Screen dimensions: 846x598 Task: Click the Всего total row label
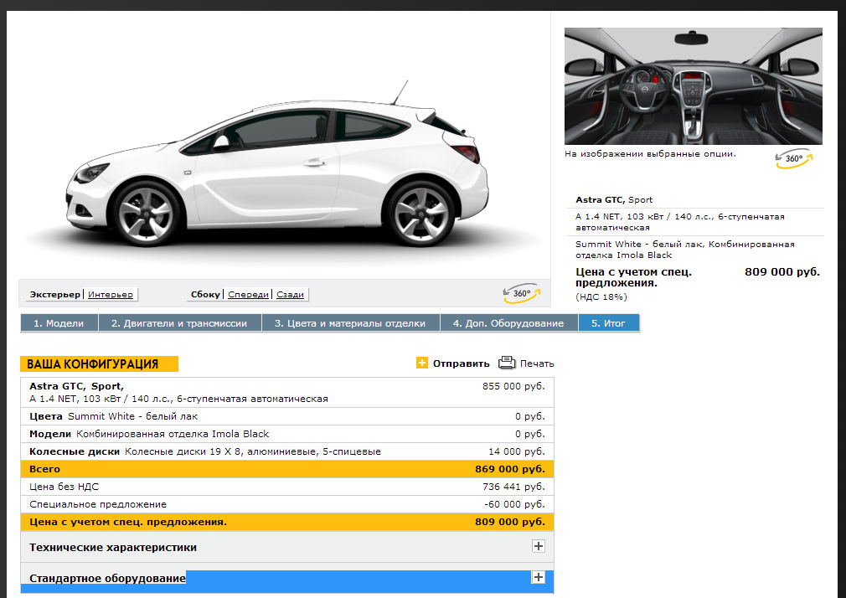pyautogui.click(x=44, y=469)
